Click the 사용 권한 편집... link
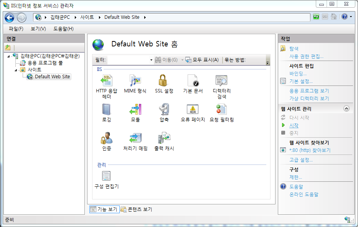Viewport: 358px width, 227px height. [x=306, y=56]
